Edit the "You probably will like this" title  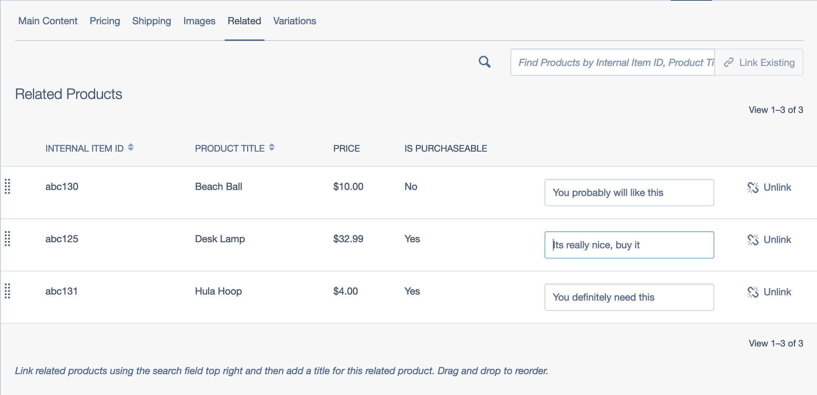(629, 193)
